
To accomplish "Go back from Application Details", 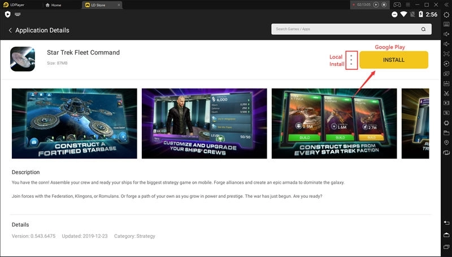I will tap(10, 30).
